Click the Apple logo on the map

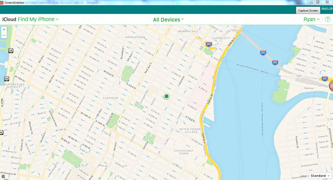(3, 176)
